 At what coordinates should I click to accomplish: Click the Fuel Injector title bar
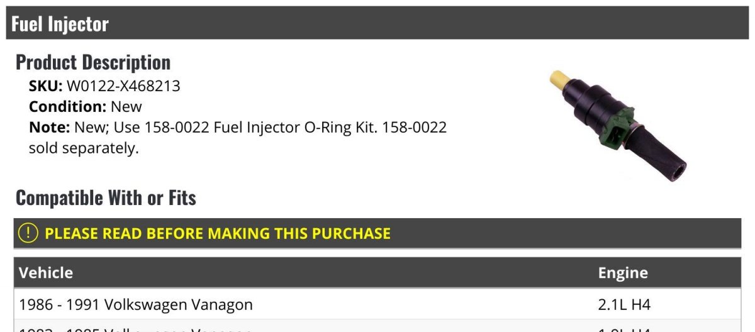377,23
